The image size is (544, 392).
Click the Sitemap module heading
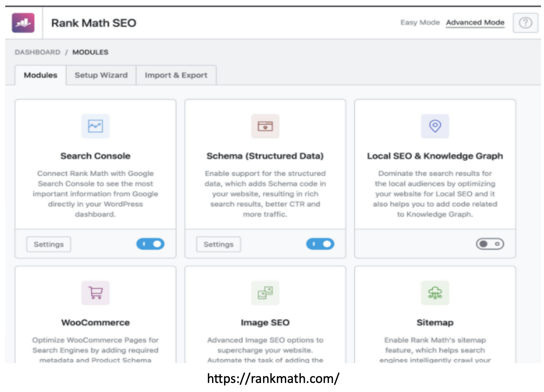tap(435, 322)
